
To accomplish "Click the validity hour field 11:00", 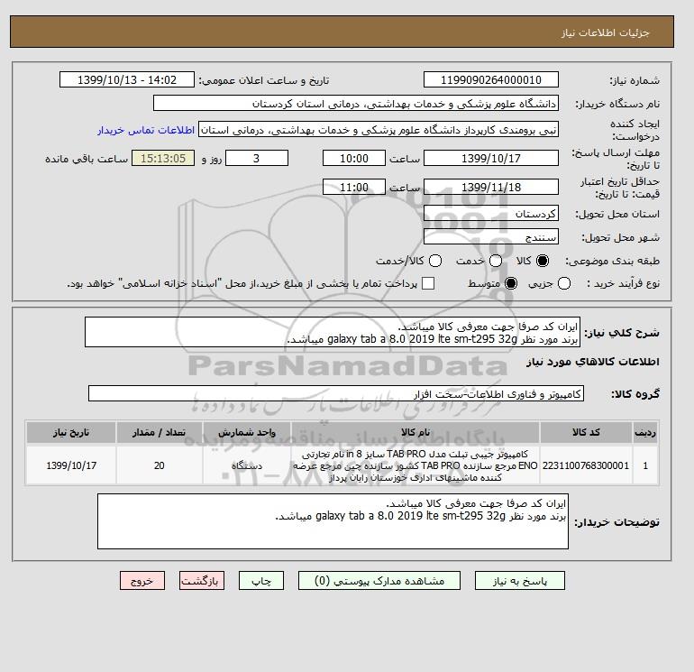I will click(x=354, y=187).
